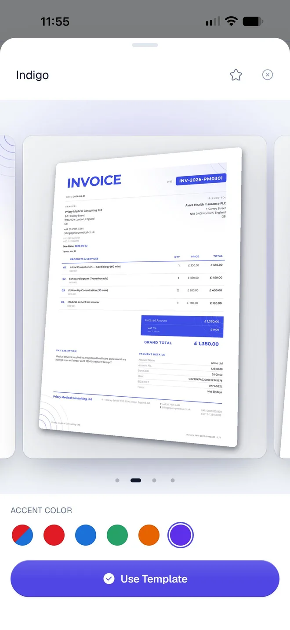Tap the cellular signal bars icon
Viewport: 290px width, 630px height.
213,22
